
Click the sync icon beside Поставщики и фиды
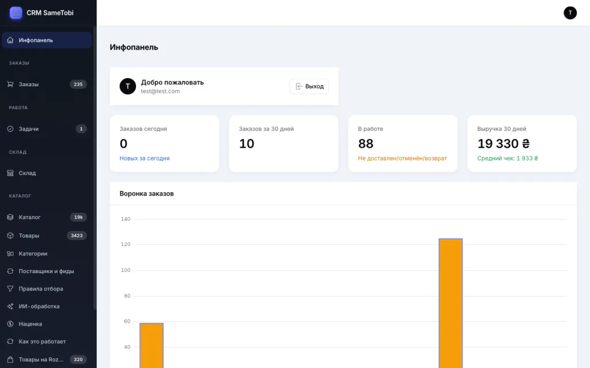10,271
